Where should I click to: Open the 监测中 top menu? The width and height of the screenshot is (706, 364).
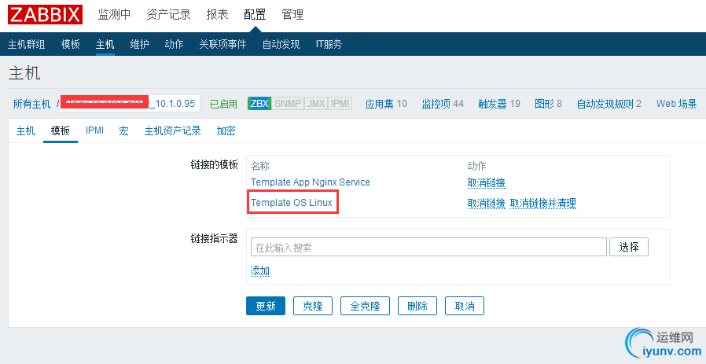click(x=115, y=15)
